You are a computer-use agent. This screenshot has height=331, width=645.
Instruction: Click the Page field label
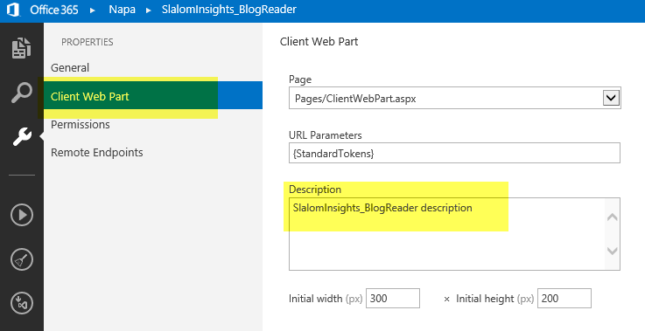coord(300,79)
